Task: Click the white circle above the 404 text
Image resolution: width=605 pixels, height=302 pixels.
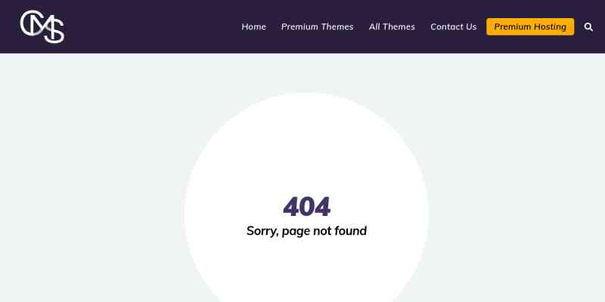Action: click(306, 146)
